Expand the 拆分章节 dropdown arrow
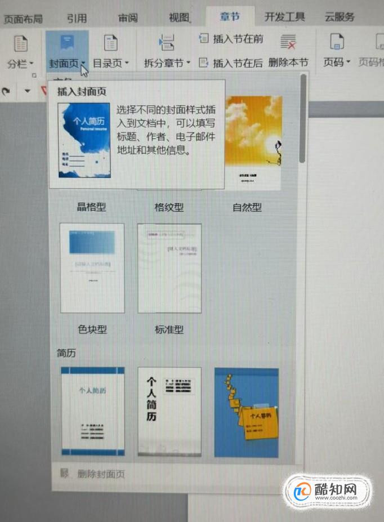The image size is (384, 522). pos(188,63)
